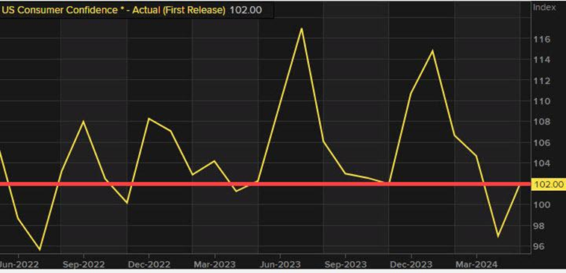Select the red horizontal line at 102

tap(265, 184)
